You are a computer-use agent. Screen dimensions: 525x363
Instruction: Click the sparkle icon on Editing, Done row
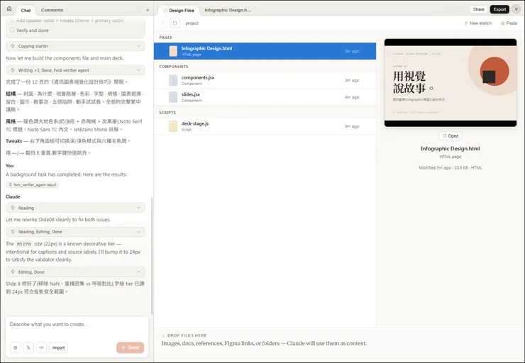(x=12, y=272)
